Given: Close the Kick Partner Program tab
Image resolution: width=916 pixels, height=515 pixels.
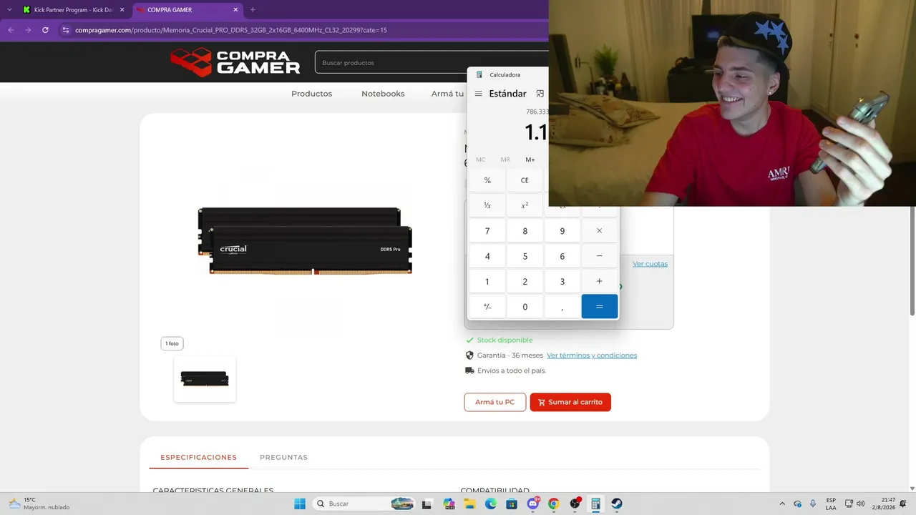Looking at the screenshot, I should click(x=122, y=10).
